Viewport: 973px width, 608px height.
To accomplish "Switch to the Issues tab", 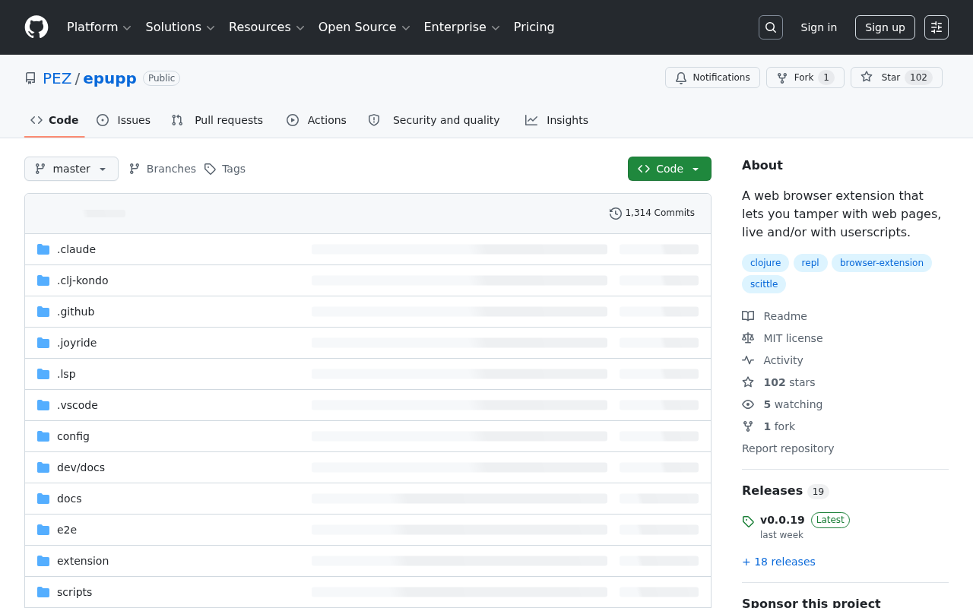I will coord(124,120).
